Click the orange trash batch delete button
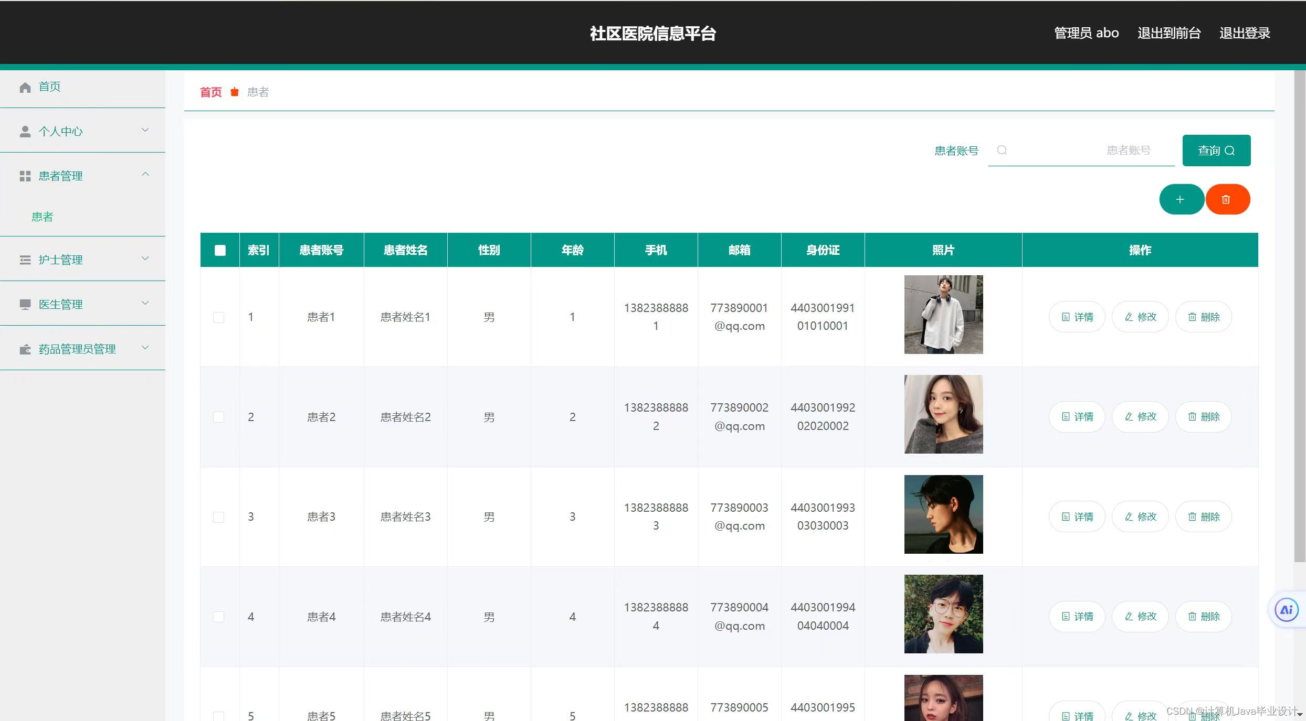Image resolution: width=1306 pixels, height=721 pixels. coord(1227,199)
